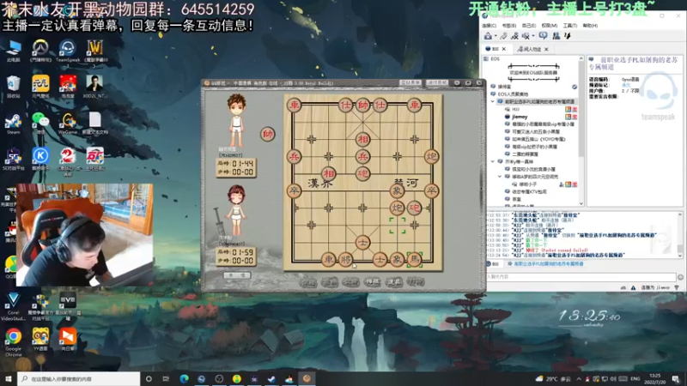The image size is (687, 386).
Task: Open the contacts icon in TeamSpeak toolbar
Action: (x=556, y=36)
